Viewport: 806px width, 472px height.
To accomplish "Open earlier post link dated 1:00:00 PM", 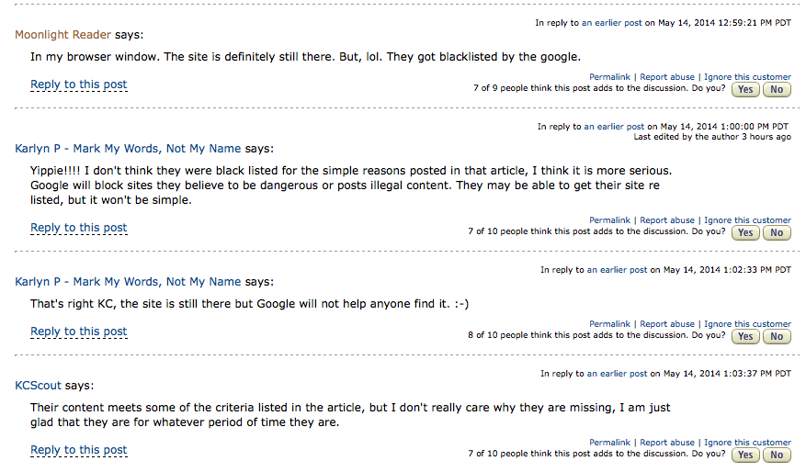I will tap(614, 127).
